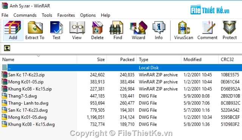This screenshot has height=140, width=242.
Task: Sort by Size column header
Action: click(92, 59)
